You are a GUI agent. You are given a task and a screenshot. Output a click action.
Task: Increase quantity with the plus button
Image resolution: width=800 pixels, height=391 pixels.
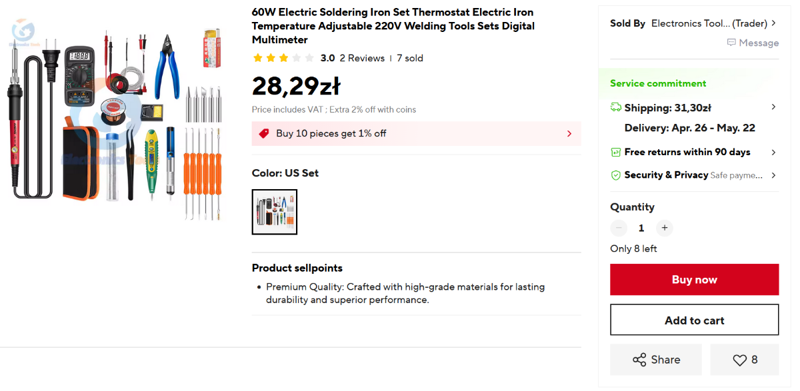tap(664, 228)
